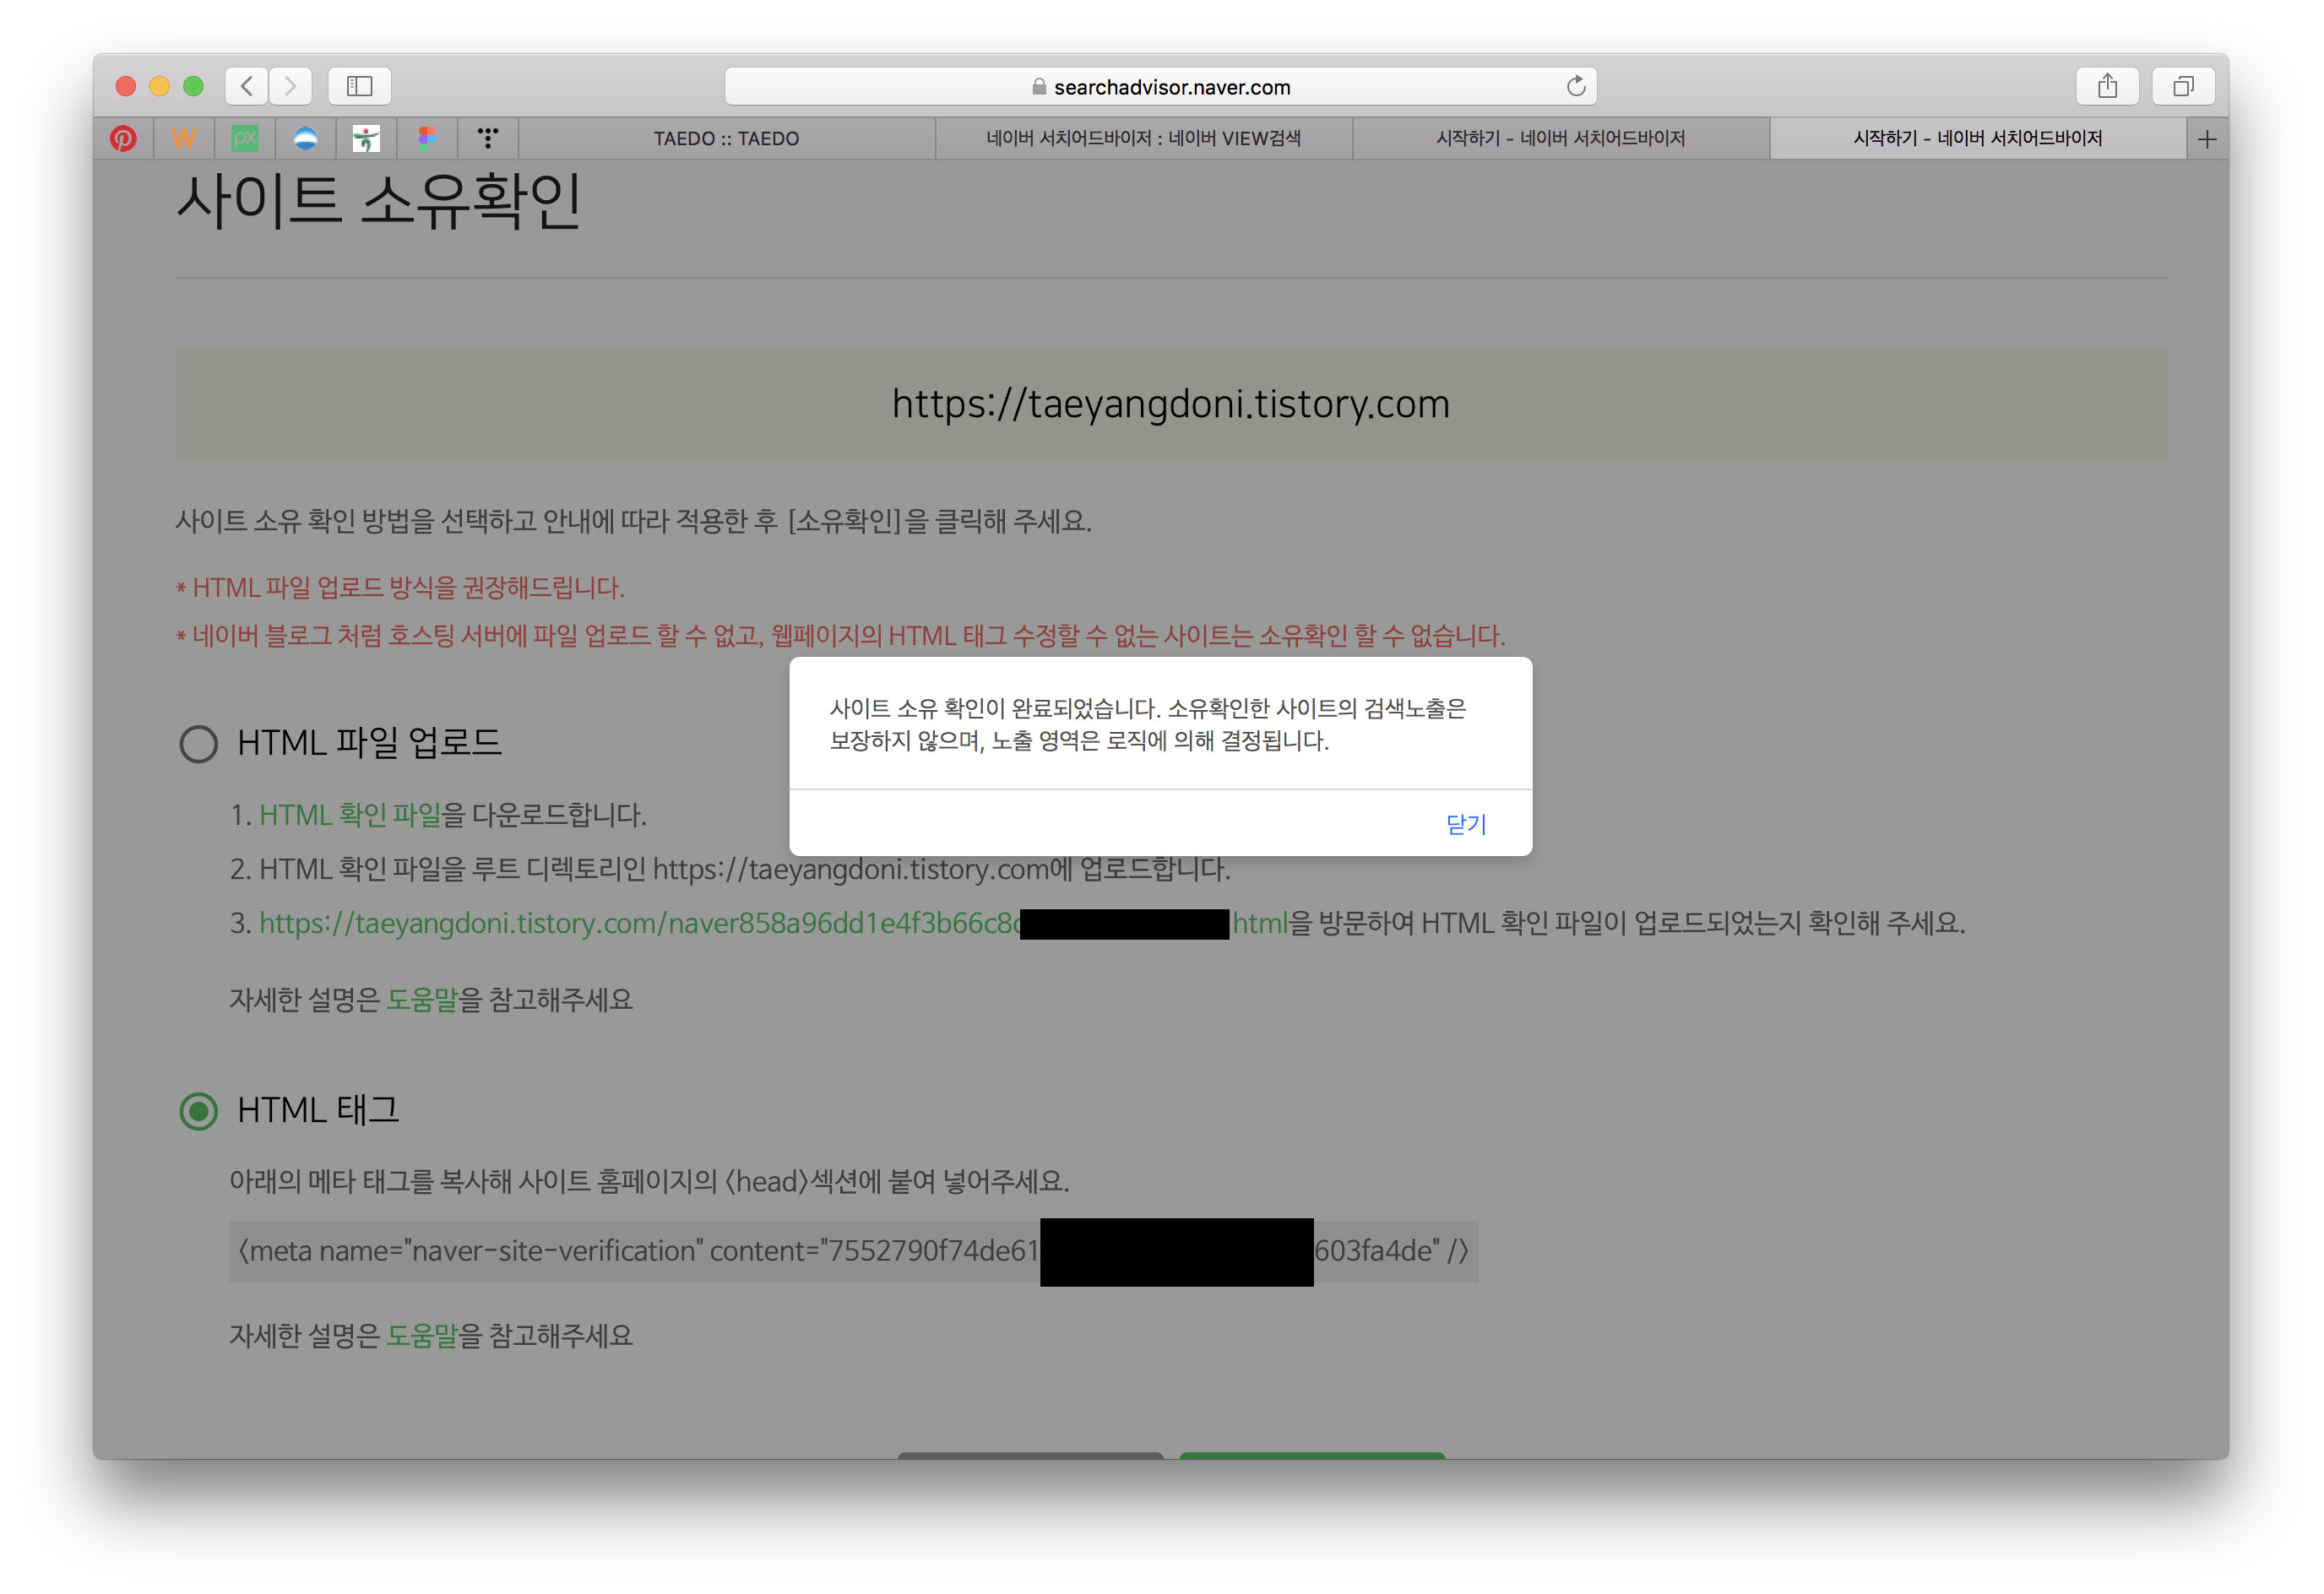Viewport: 2324px width, 1594px height.
Task: Click the instruction '아래의 메타 태그를 복사해' text
Action: tap(649, 1182)
